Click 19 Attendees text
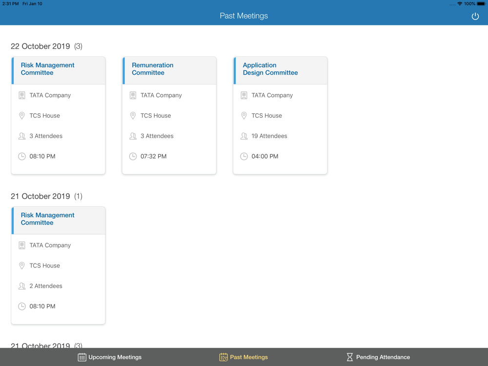This screenshot has height=366, width=488. 269,136
